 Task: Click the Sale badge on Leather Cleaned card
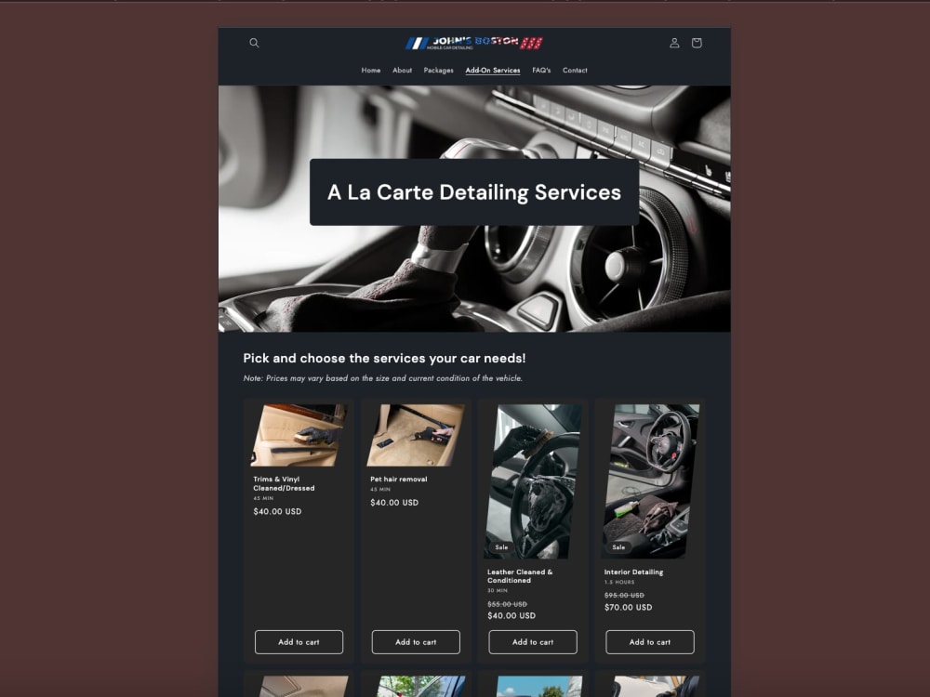(x=501, y=547)
